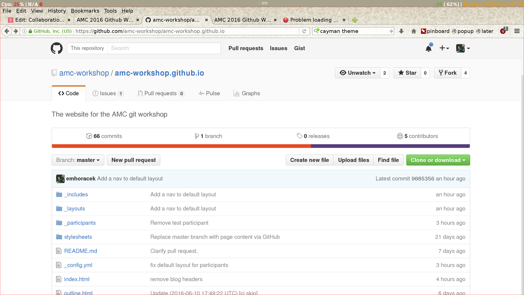Open latest commit 9085356 link
This screenshot has height=295, width=524.
click(423, 179)
